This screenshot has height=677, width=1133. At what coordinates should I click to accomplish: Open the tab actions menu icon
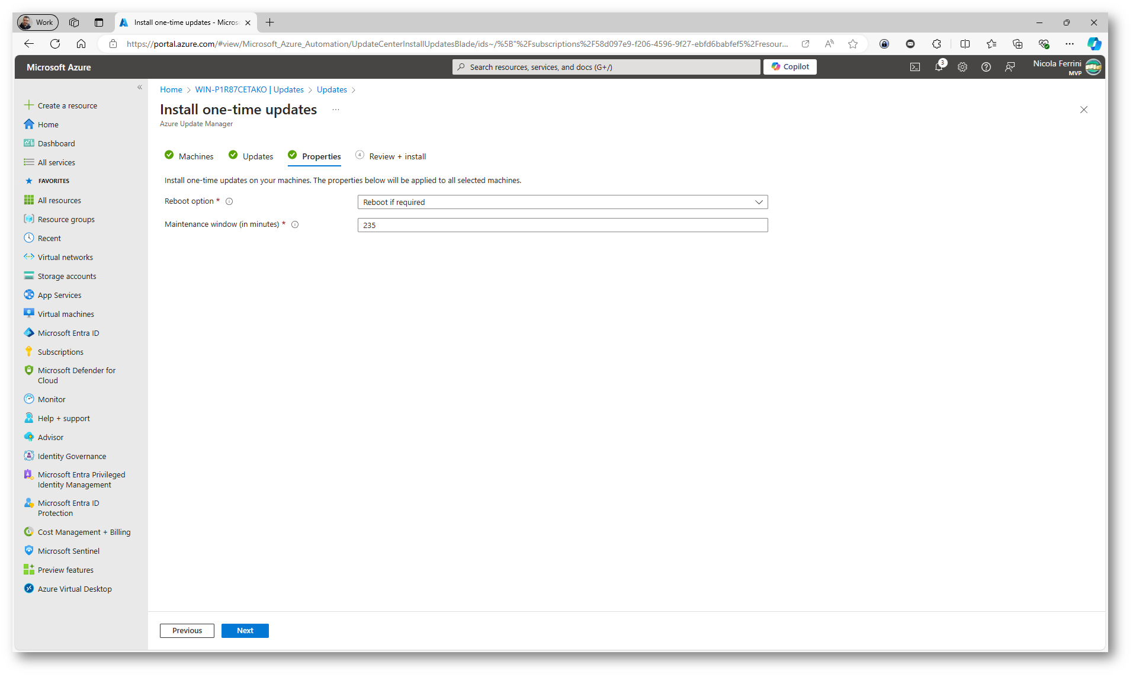click(x=99, y=23)
